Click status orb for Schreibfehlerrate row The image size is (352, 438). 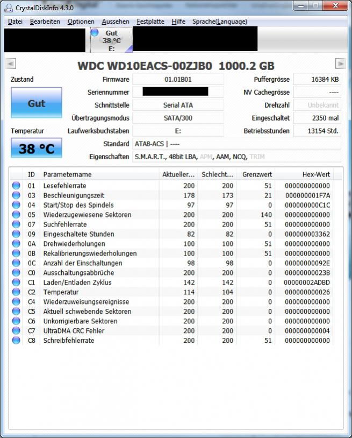point(16,340)
